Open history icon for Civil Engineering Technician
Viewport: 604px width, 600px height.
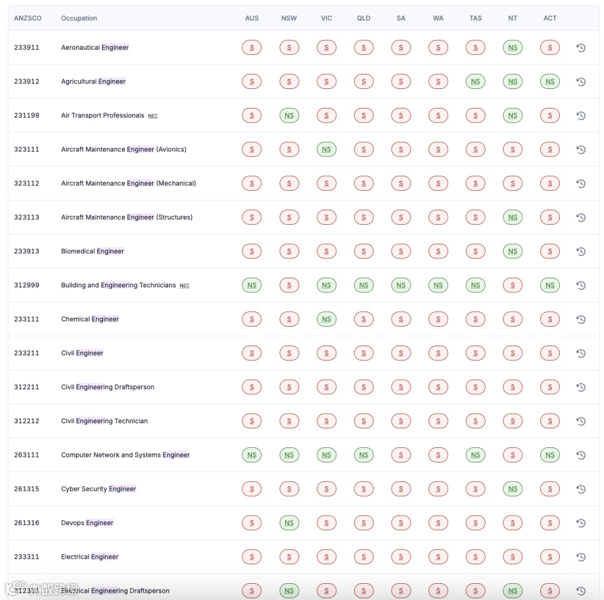581,421
